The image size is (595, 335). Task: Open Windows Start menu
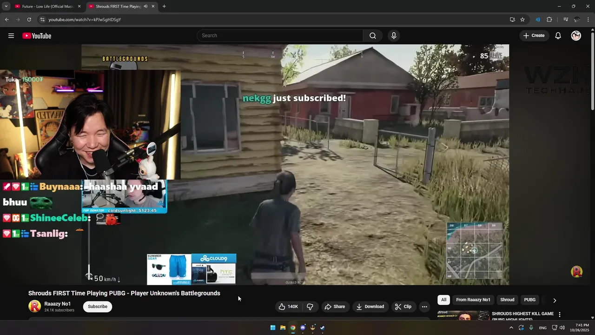(273, 328)
